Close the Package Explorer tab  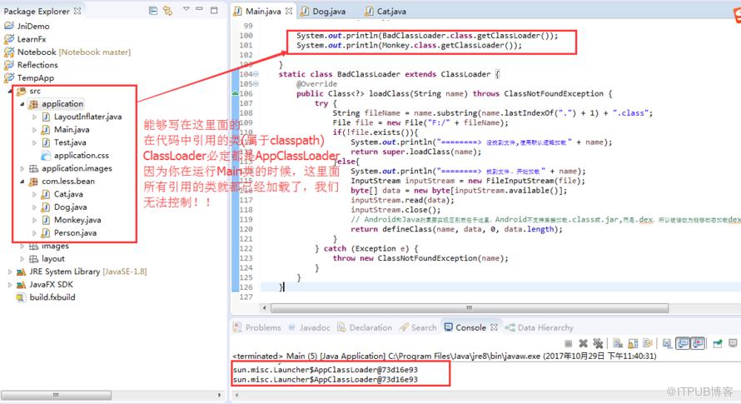[77, 11]
